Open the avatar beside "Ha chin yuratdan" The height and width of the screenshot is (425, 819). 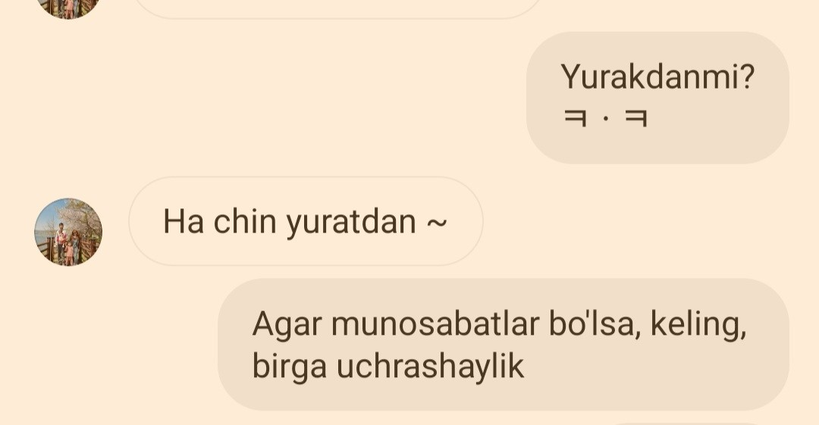pos(68,232)
